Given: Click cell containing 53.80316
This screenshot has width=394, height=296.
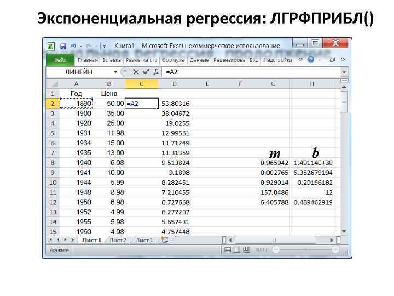Looking at the screenshot, I should tap(175, 104).
